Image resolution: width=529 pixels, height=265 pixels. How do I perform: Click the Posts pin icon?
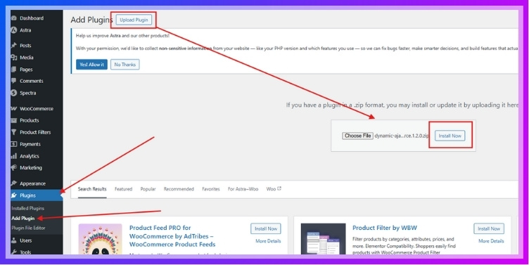click(x=14, y=46)
